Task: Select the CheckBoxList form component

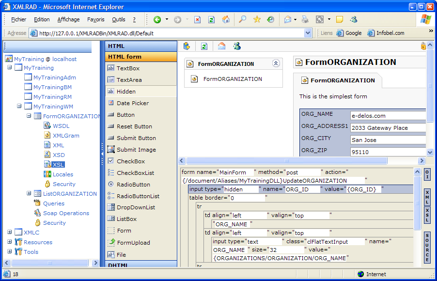Action: [x=135, y=173]
